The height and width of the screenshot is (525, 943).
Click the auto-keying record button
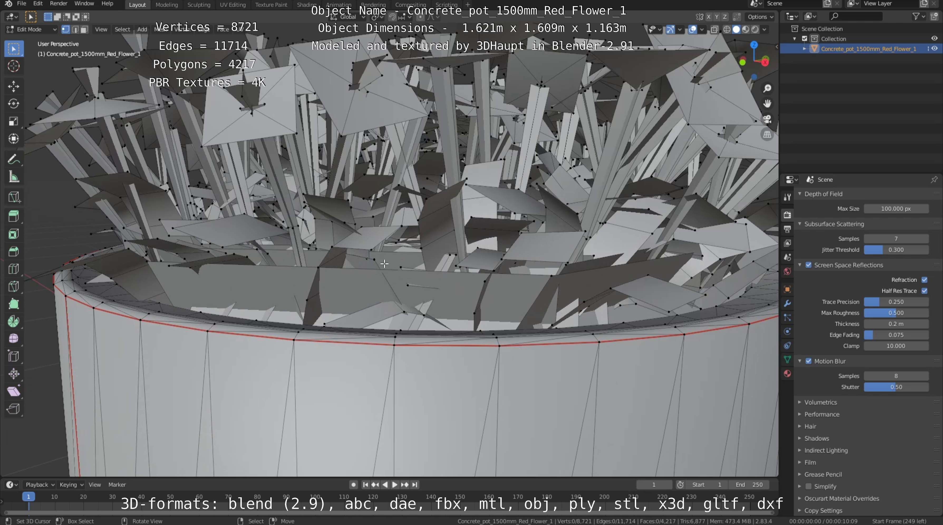[353, 485]
